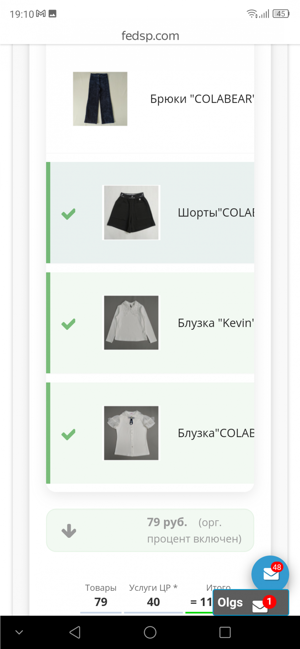This screenshot has height=649, width=300.
Task: Open the blue floating mail button
Action: pos(270,574)
